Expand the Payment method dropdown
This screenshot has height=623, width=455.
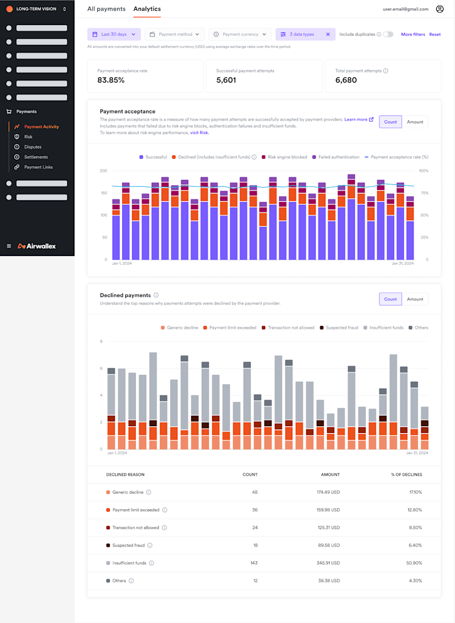tap(175, 35)
